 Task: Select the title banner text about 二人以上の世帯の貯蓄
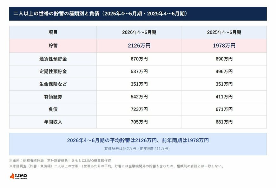pyautogui.click(x=100, y=14)
